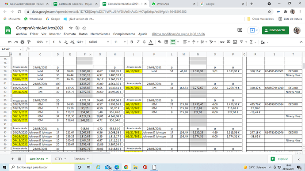Open the Datos menu

point(83,34)
